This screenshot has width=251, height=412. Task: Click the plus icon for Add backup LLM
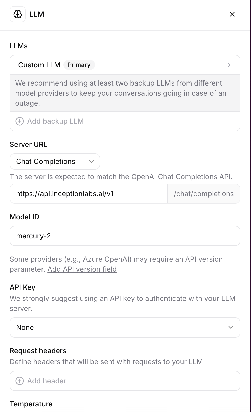(20, 121)
